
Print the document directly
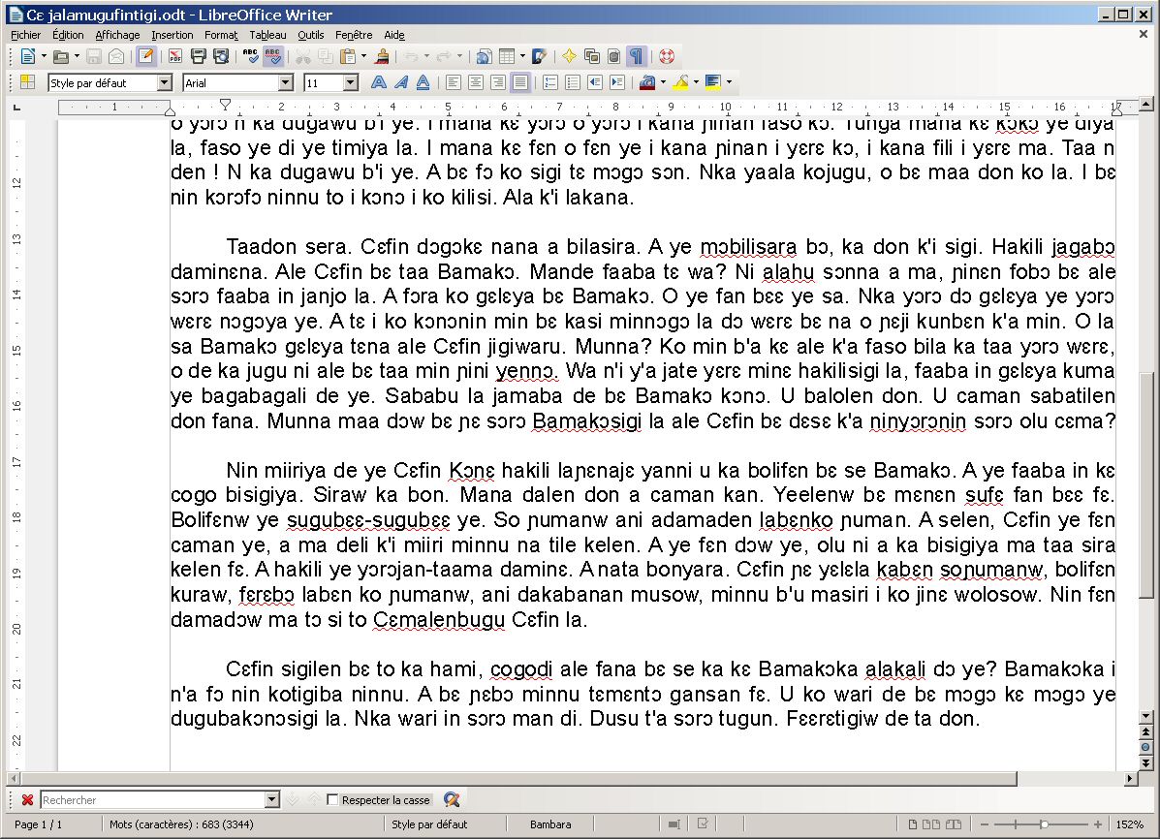coord(198,56)
